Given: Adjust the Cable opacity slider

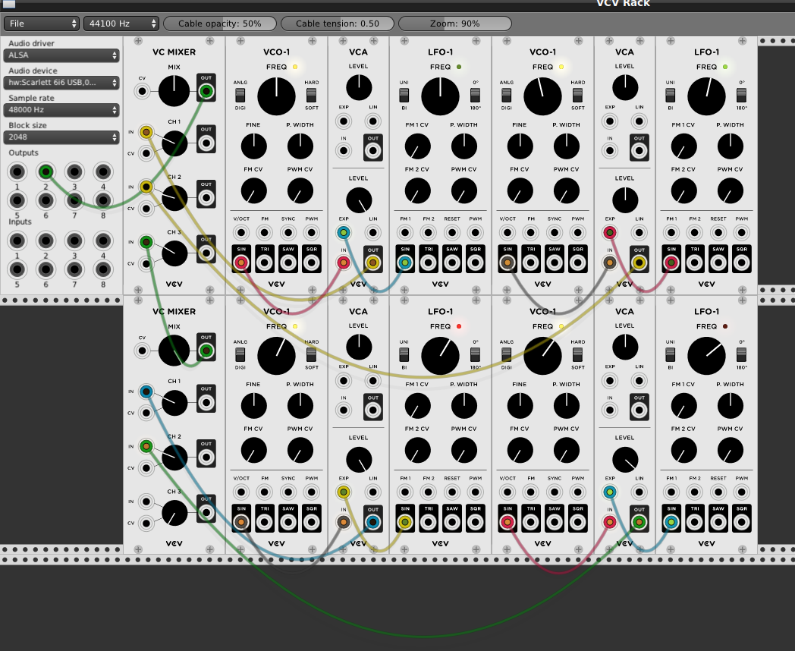Looking at the screenshot, I should click(x=219, y=24).
